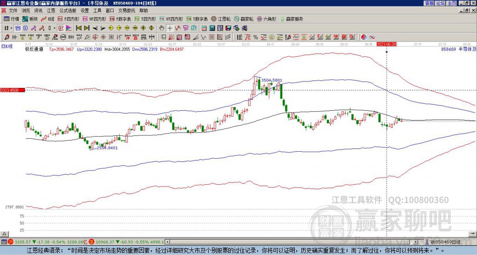The height and width of the screenshot is (255, 477).
Task: Open the 文件 menu
Action: (13, 11)
